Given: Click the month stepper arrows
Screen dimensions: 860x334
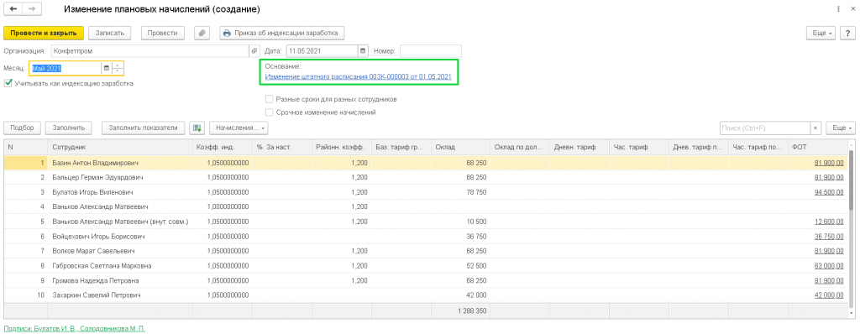Looking at the screenshot, I should [118, 69].
